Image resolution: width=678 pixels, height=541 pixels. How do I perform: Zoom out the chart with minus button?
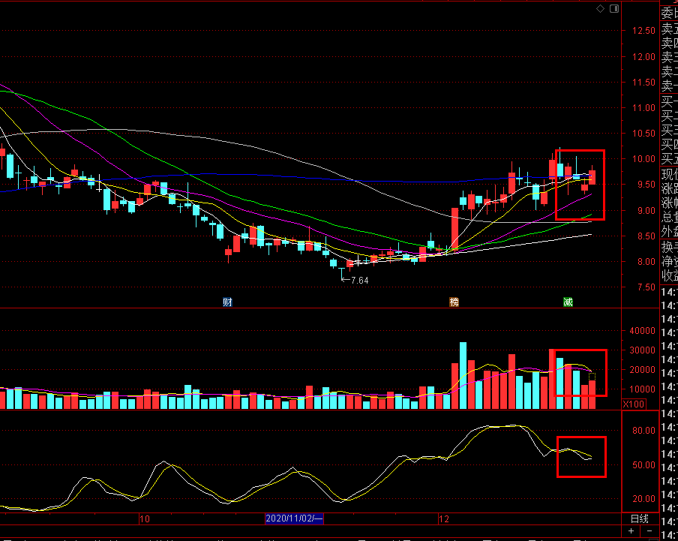pos(649,530)
